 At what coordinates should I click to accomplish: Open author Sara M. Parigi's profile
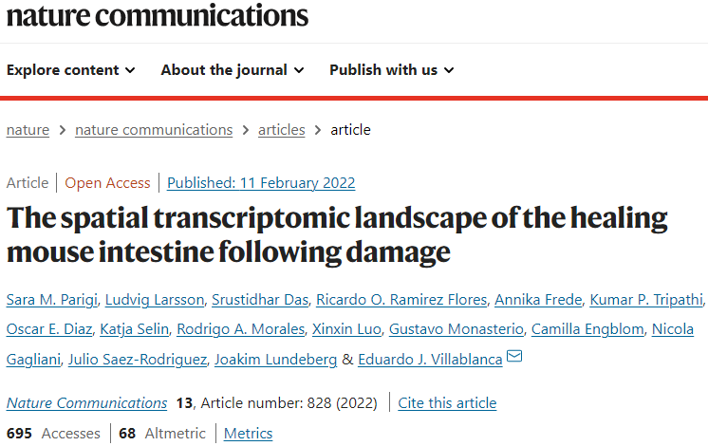(x=52, y=300)
